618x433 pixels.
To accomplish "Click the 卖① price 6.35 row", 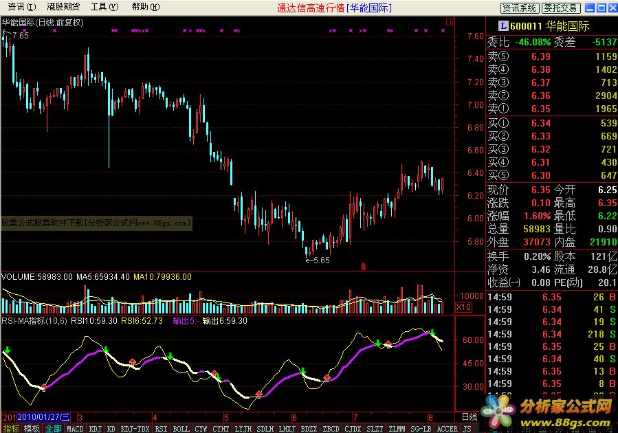I will click(x=552, y=109).
